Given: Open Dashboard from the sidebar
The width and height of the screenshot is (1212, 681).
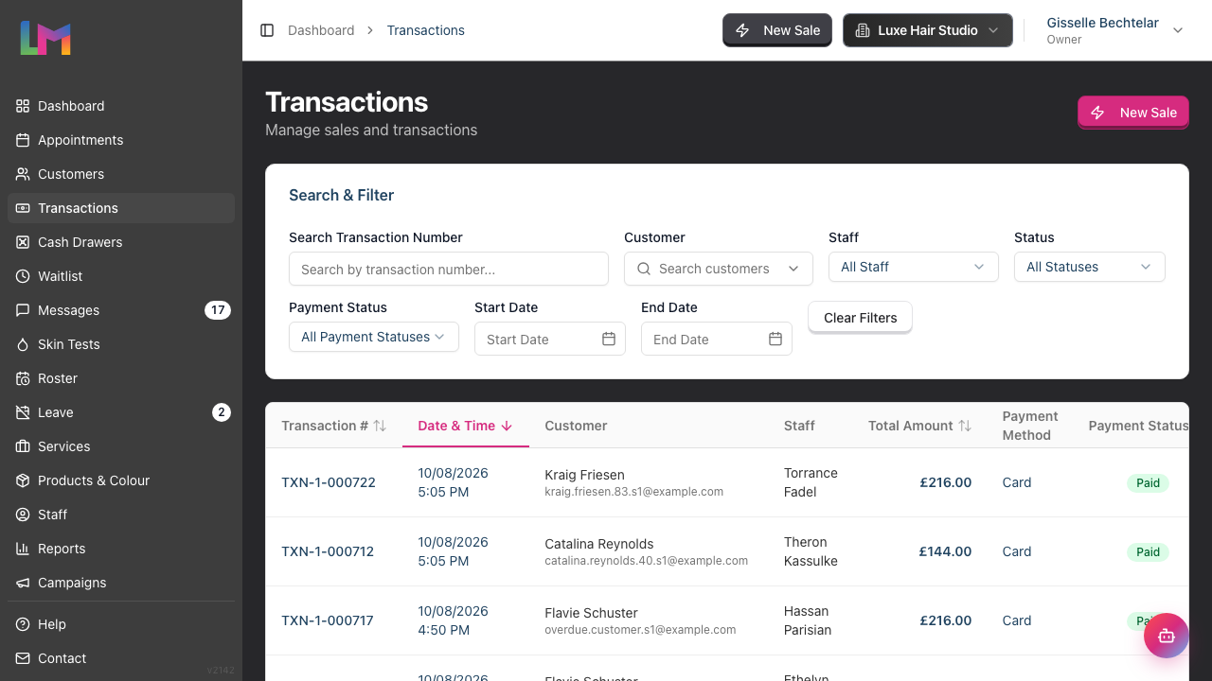Looking at the screenshot, I should 121,106.
